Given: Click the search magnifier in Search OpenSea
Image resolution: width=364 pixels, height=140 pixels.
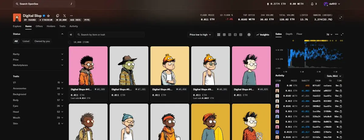Looking at the screenshot, I should (17, 4).
